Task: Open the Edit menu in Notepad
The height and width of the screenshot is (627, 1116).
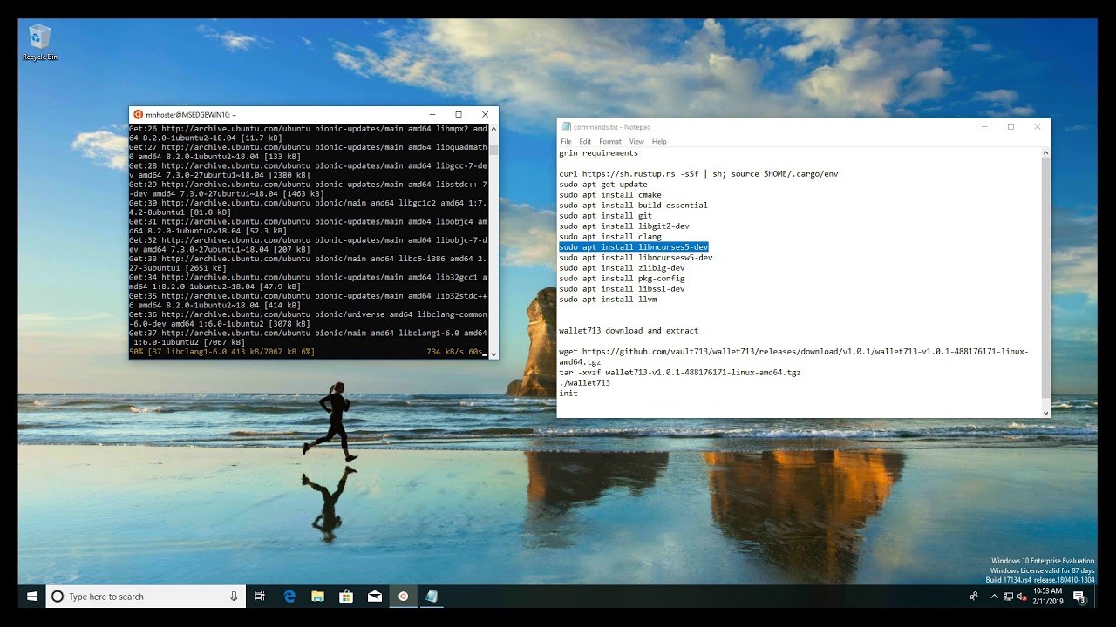Action: click(585, 141)
